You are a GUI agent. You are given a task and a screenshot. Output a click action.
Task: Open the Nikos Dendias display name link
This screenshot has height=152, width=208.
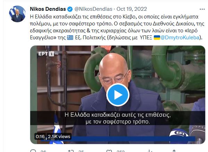click(48, 9)
